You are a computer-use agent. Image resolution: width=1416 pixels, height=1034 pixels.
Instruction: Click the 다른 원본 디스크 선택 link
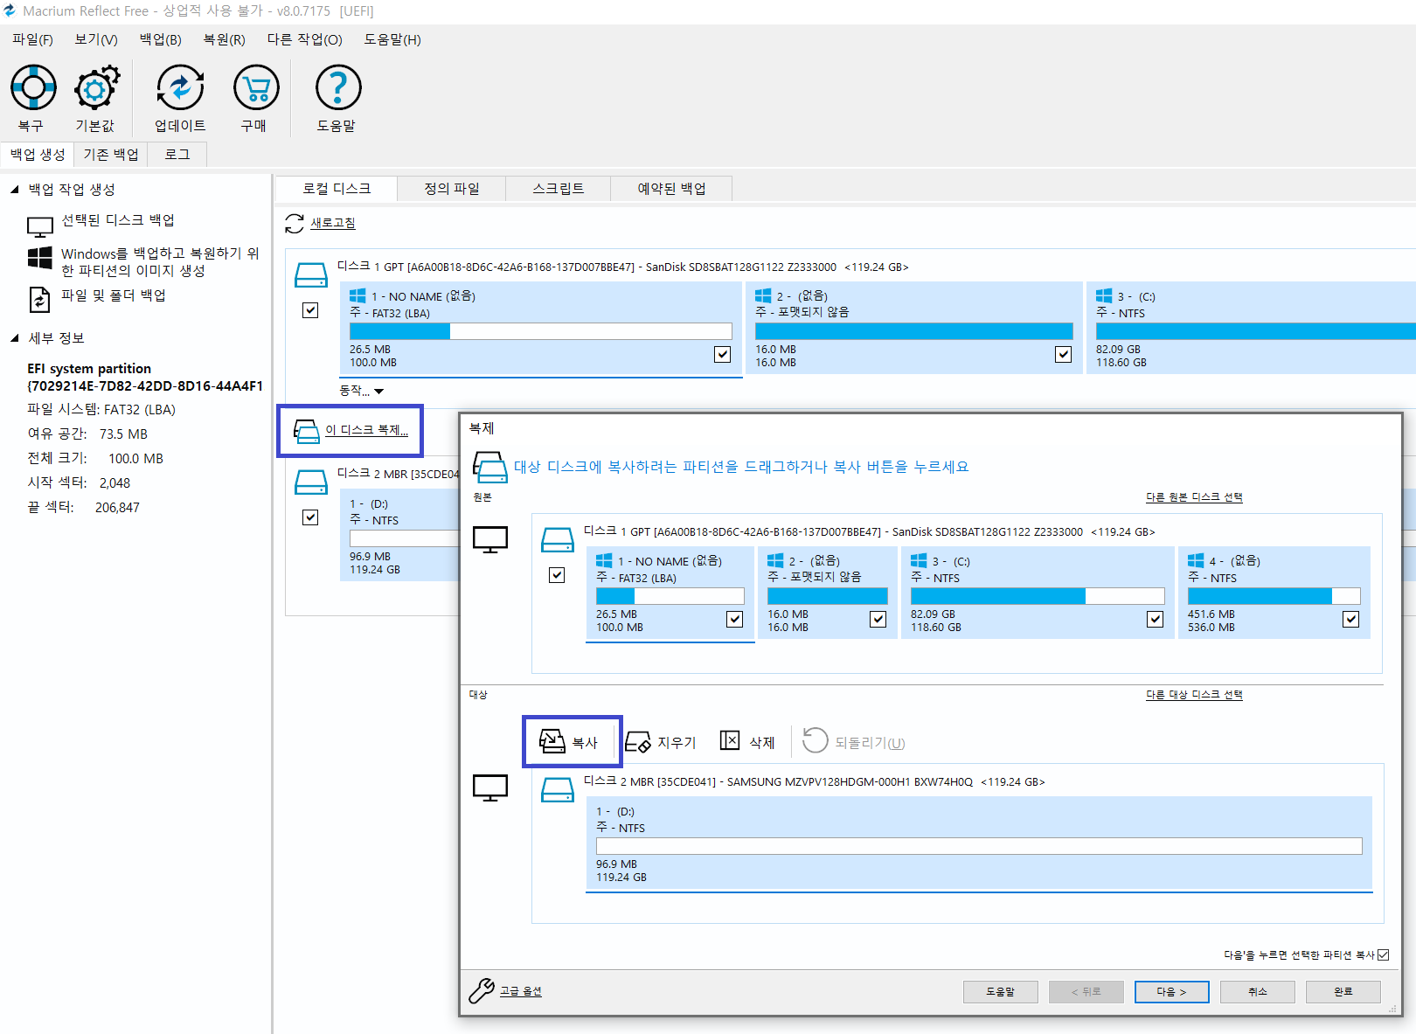coord(1194,497)
